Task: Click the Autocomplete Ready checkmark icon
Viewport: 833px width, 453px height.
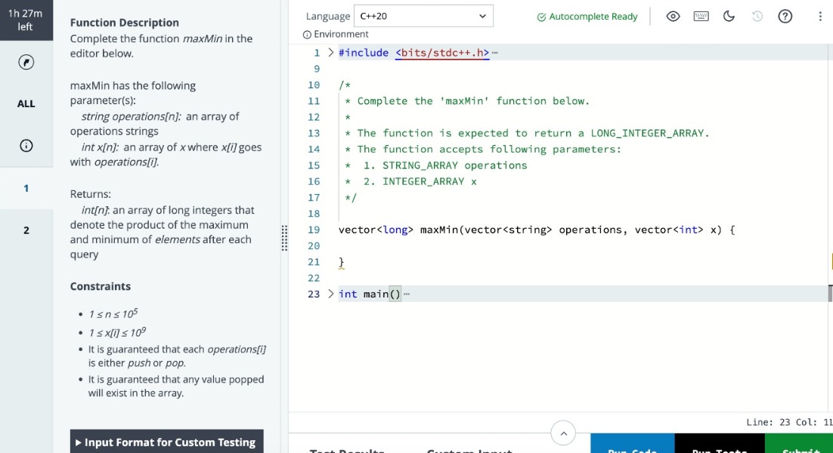Action: coord(541,17)
